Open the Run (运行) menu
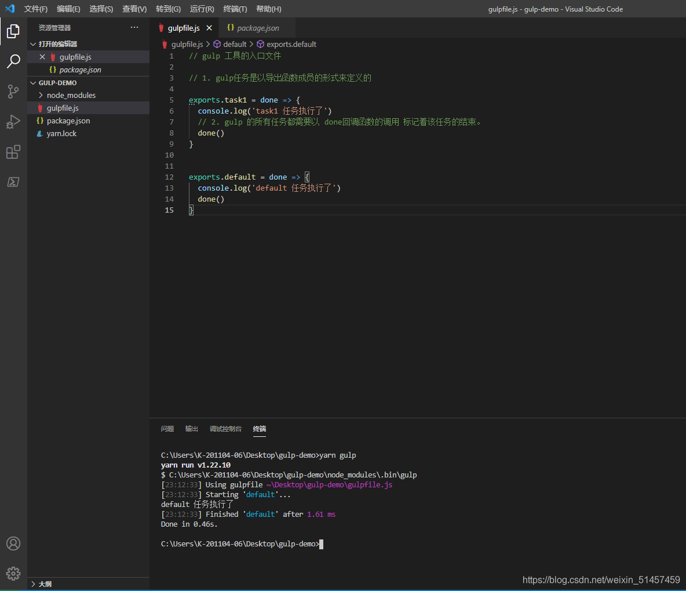 tap(202, 9)
